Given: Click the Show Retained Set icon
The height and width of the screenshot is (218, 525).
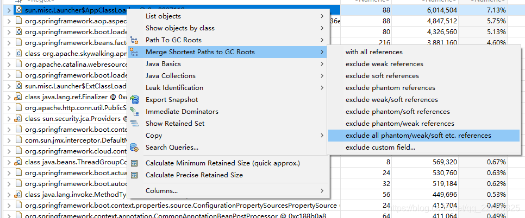Looking at the screenshot, I should point(134,124).
